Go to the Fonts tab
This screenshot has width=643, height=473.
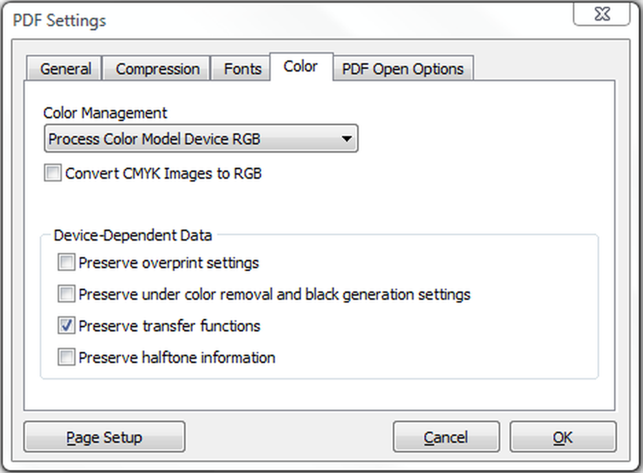[x=242, y=69]
